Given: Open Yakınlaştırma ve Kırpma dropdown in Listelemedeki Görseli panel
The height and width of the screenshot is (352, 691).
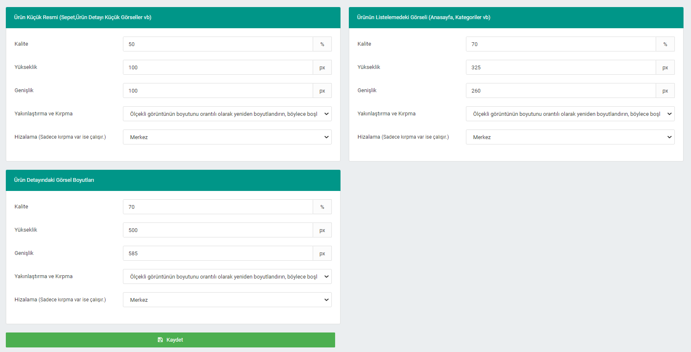Looking at the screenshot, I should tap(570, 114).
